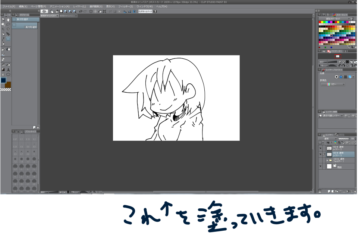Click the new raster layer icon at layer panel bottom
358x237 pixels.
tap(329, 191)
